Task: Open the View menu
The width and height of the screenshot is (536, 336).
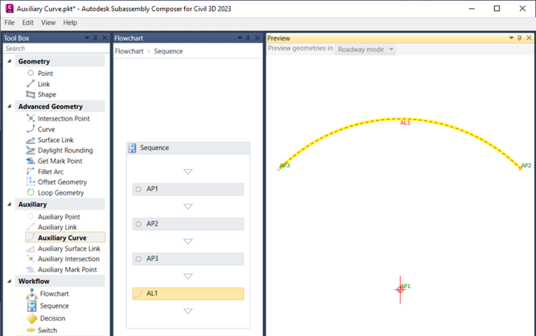Action: pos(48,23)
